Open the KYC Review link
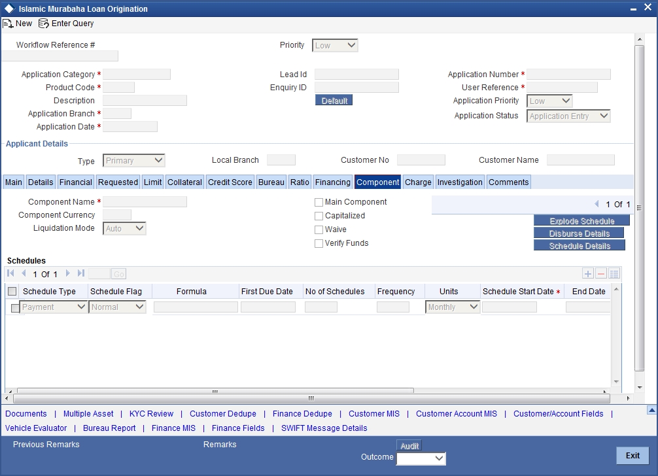 point(151,413)
